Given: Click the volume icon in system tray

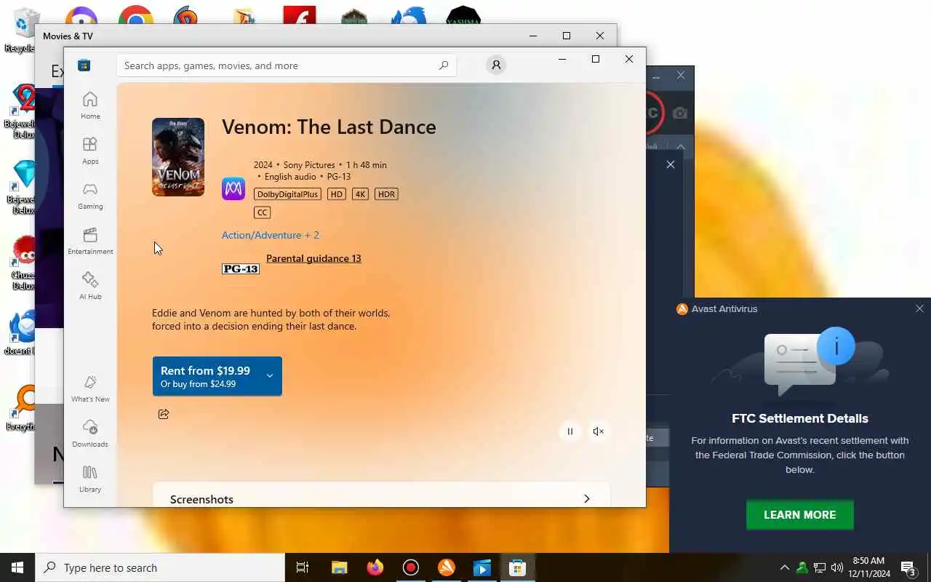Looking at the screenshot, I should click(x=837, y=567).
